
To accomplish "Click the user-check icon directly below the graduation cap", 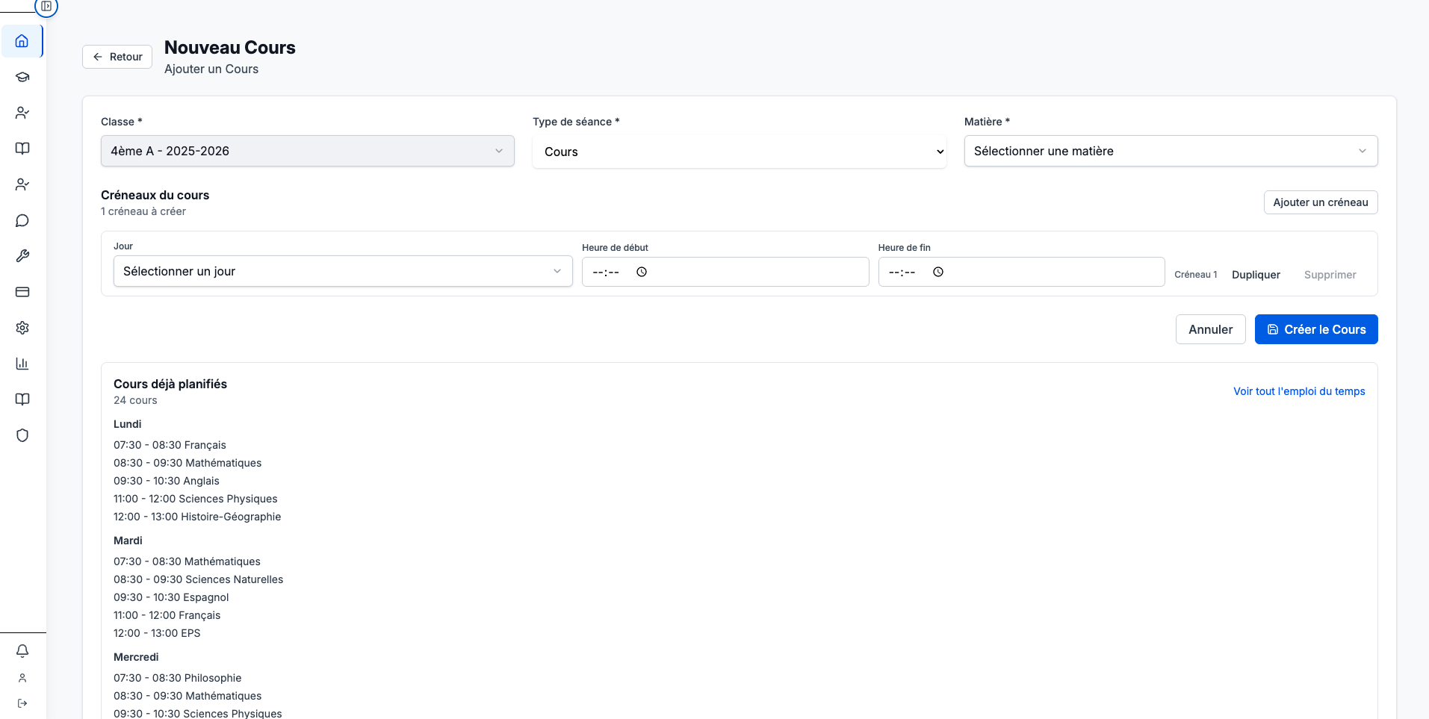I will 22,113.
